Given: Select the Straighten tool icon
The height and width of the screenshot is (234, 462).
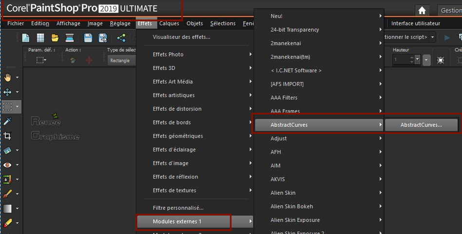Looking at the screenshot, I should point(7,150).
